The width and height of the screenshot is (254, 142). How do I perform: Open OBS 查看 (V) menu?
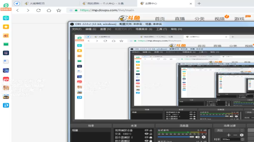(x=106, y=29)
